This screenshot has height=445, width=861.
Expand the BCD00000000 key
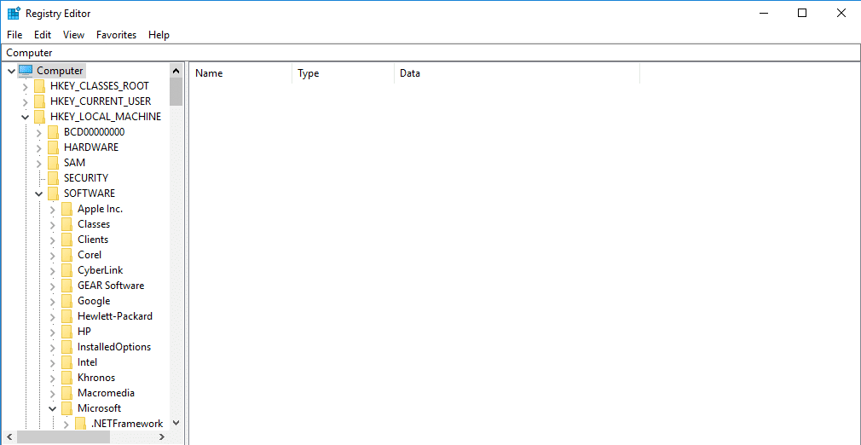click(x=39, y=132)
